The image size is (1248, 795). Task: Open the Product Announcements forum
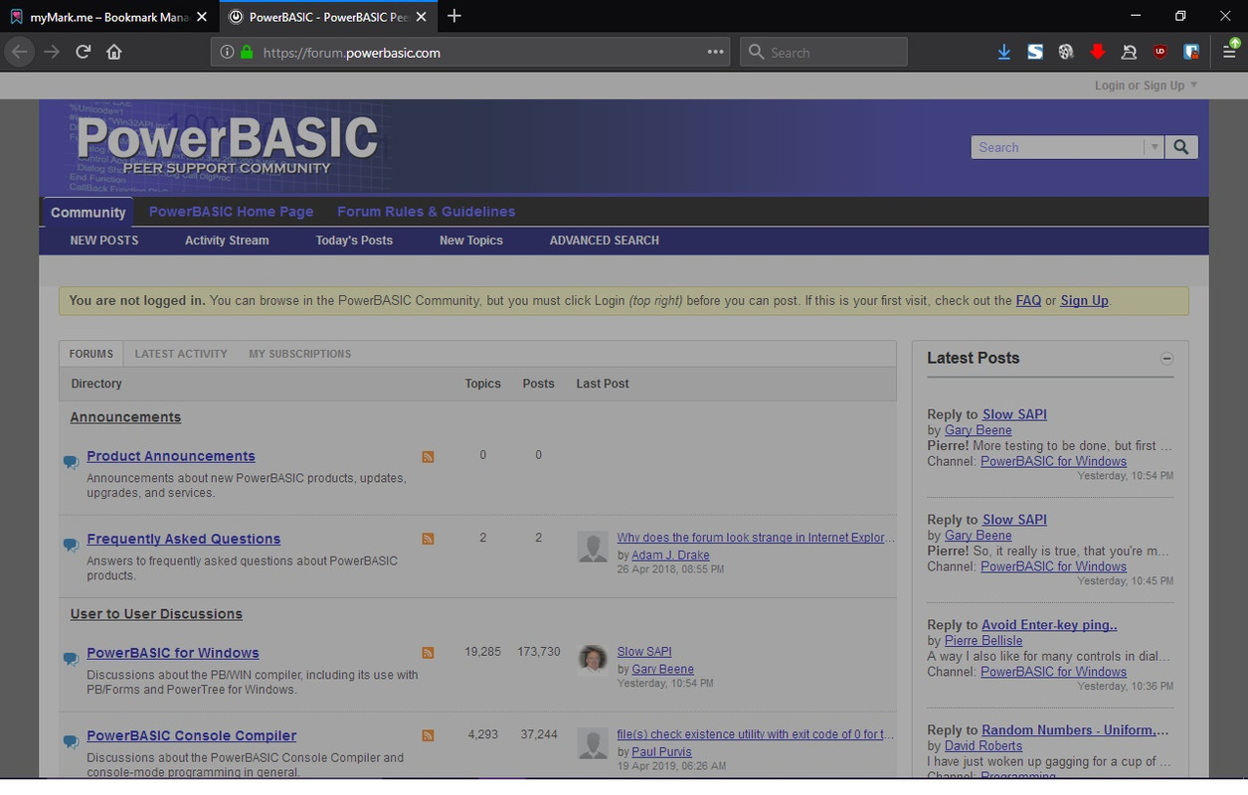tap(171, 456)
